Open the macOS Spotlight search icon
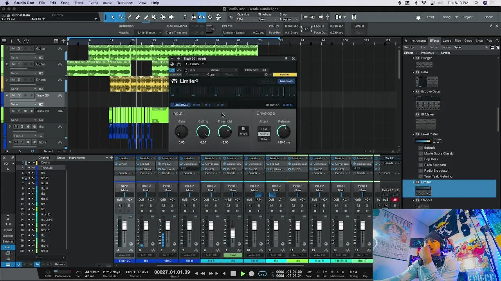Image resolution: width=501 pixels, height=281 pixels. [476, 3]
